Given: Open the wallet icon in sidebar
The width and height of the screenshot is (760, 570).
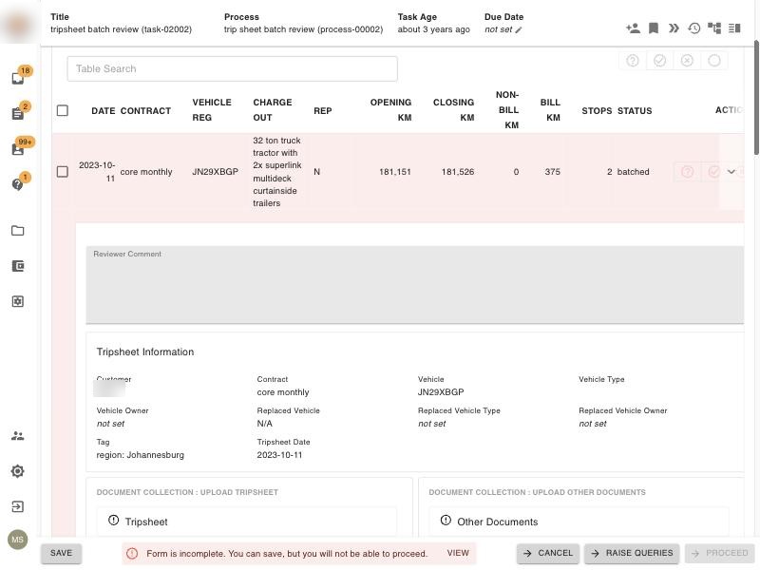Looking at the screenshot, I should [18, 266].
